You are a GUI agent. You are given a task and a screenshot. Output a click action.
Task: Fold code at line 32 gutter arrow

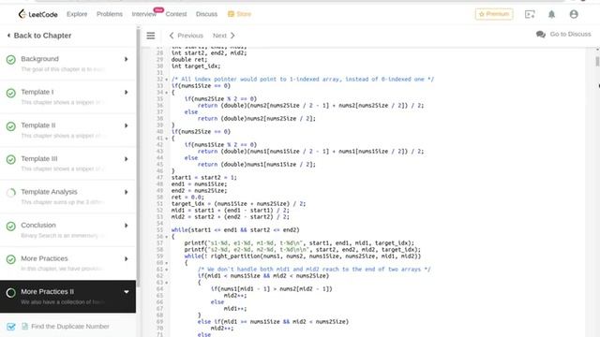click(167, 80)
